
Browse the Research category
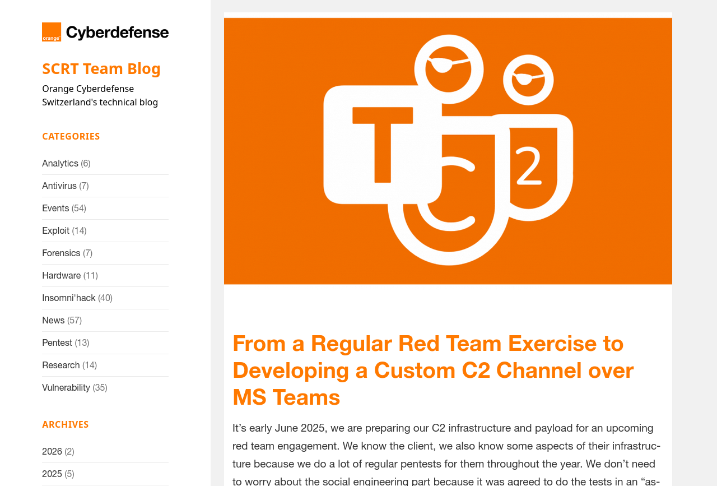click(60, 365)
